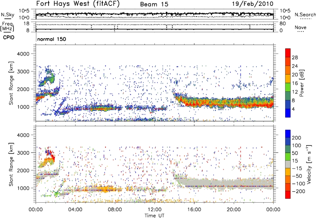Click the 8 dB power colorbar label
Screen dimensions: 316x218
pos(293,100)
